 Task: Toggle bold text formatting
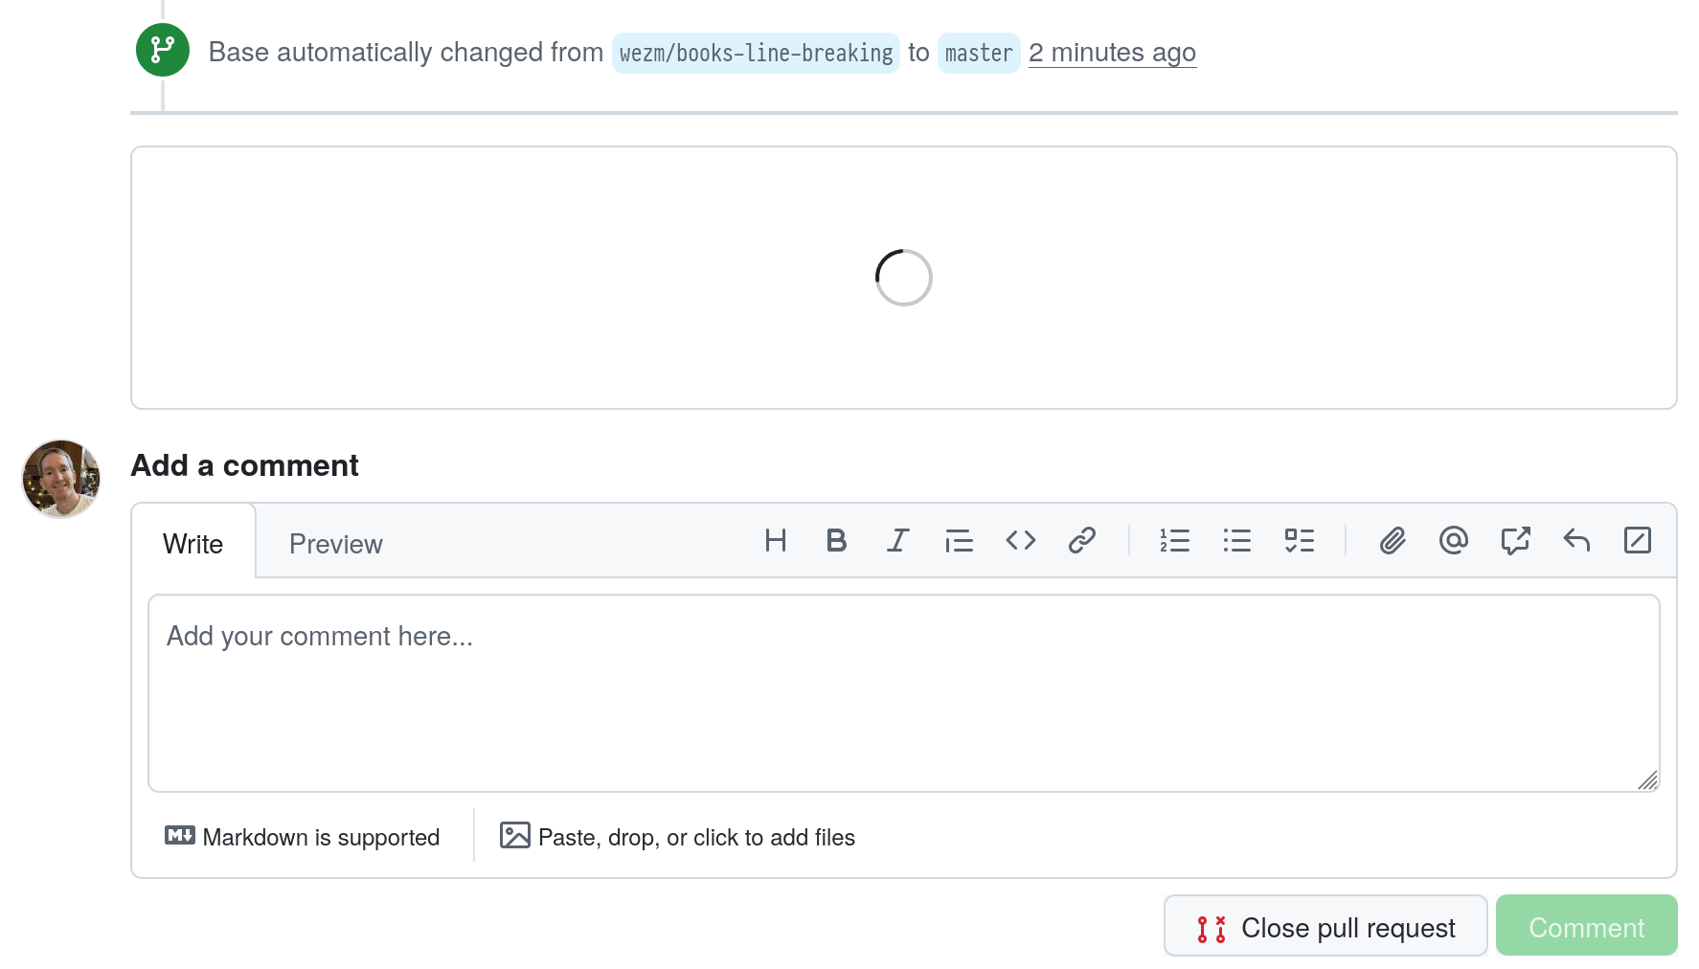pos(836,541)
